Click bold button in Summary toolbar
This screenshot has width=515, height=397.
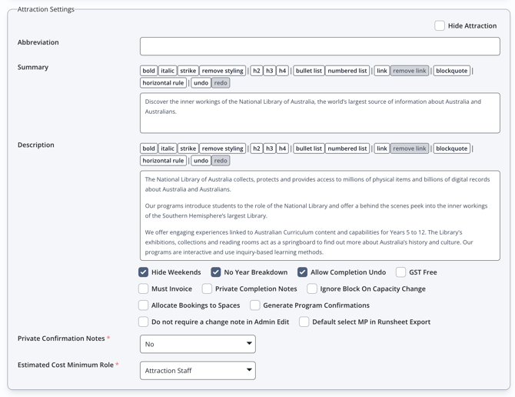pos(149,71)
